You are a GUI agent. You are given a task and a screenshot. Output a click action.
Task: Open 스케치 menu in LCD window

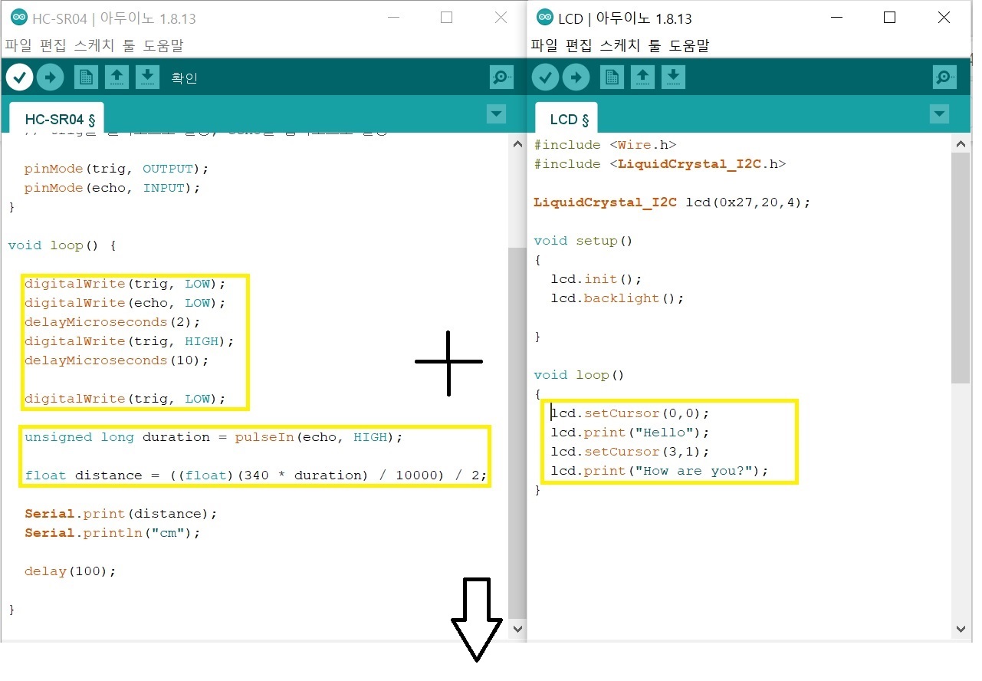[x=620, y=46]
